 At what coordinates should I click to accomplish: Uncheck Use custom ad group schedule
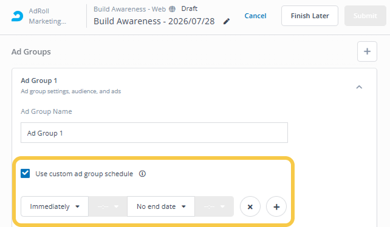coord(25,174)
